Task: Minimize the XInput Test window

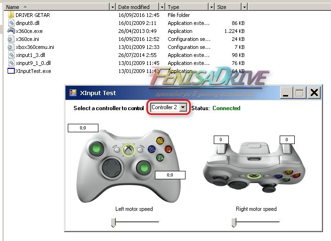Action: pyautogui.click(x=286, y=93)
